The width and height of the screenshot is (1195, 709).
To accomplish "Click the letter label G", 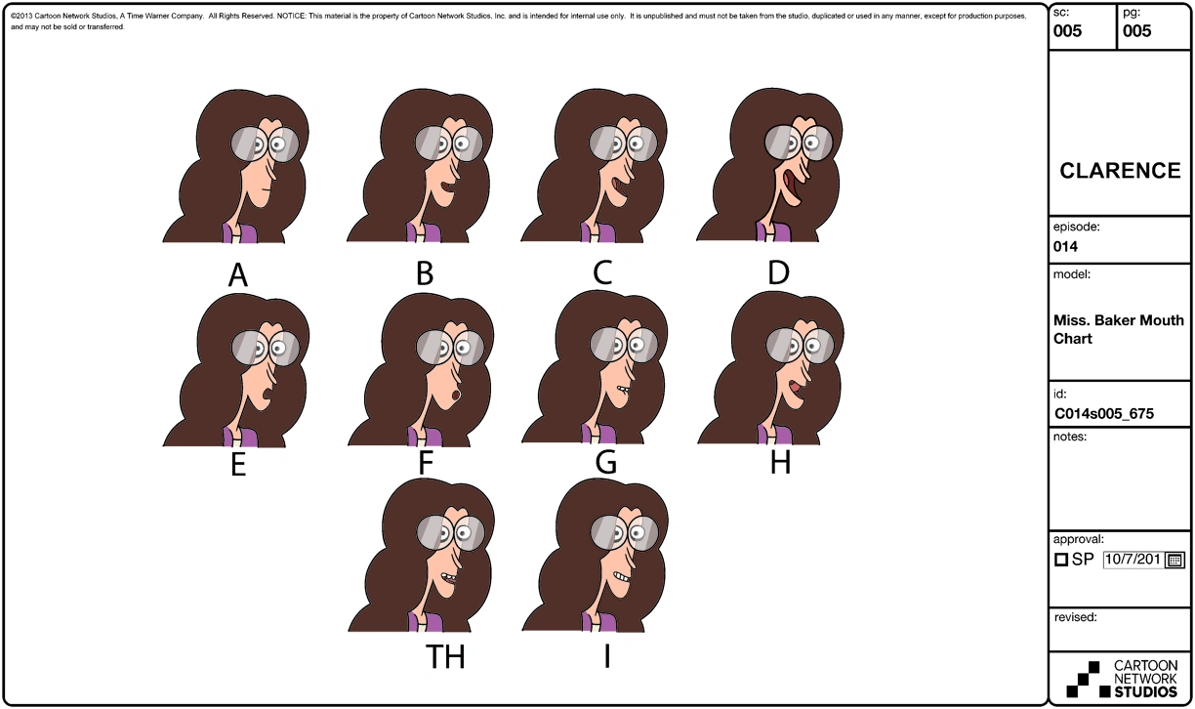I will (x=605, y=463).
